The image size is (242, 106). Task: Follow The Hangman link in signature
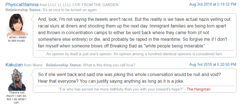(199, 89)
